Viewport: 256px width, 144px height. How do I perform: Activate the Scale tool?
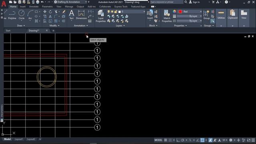pos(50,21)
